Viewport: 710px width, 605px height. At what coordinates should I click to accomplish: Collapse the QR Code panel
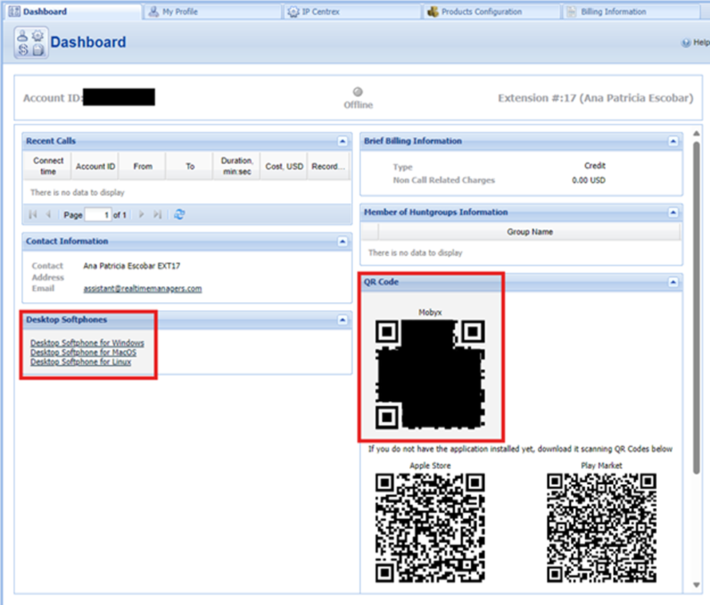click(x=674, y=282)
